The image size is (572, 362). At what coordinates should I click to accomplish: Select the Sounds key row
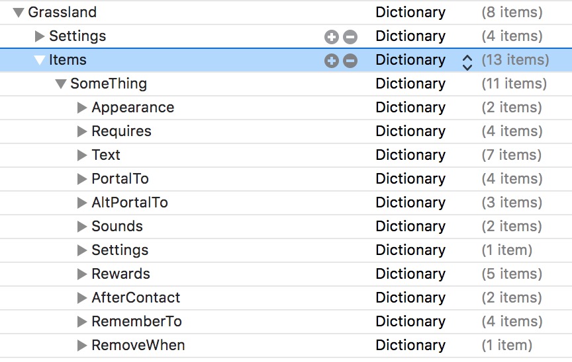(x=117, y=226)
